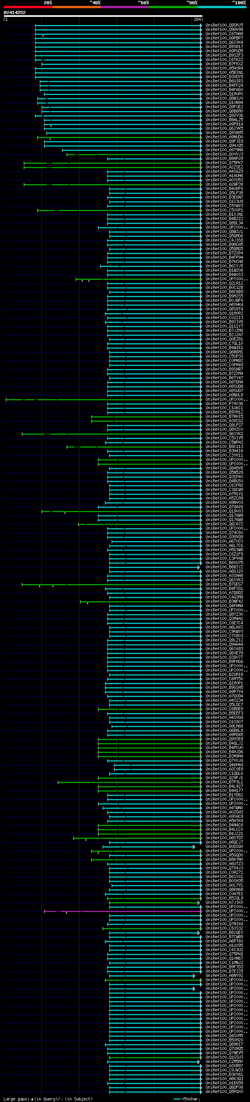The height and width of the screenshot is (1102, 250).
Task: Click the red 20% identity legend segment
Action: [x=28, y=7]
